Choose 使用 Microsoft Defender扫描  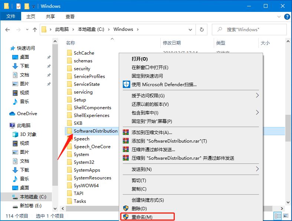pos(164,85)
